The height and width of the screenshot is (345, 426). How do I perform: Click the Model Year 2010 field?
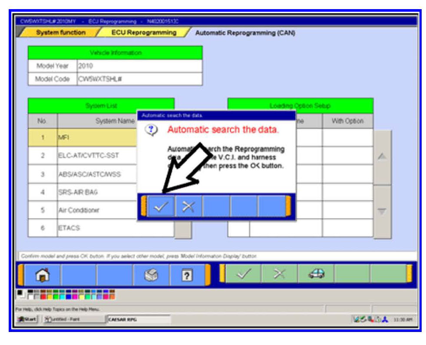click(139, 66)
